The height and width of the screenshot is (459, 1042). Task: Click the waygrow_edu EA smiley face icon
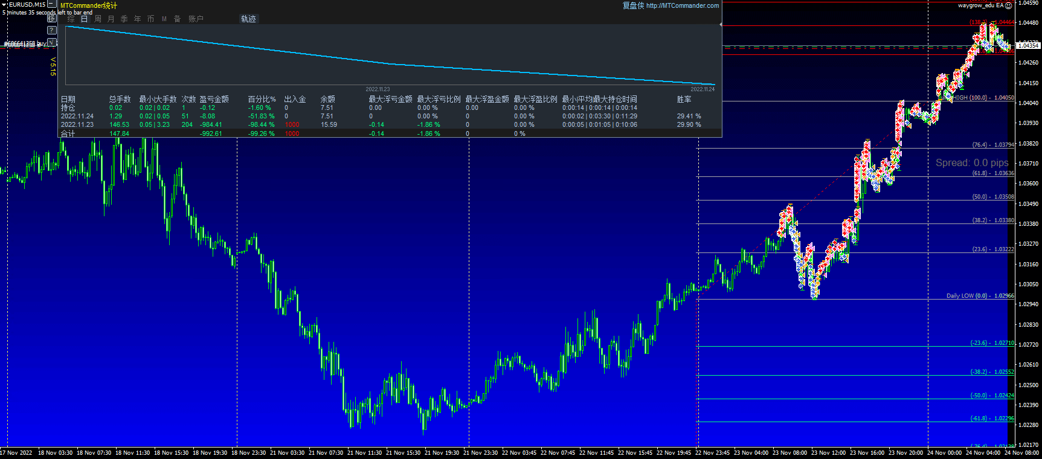(x=1008, y=5)
